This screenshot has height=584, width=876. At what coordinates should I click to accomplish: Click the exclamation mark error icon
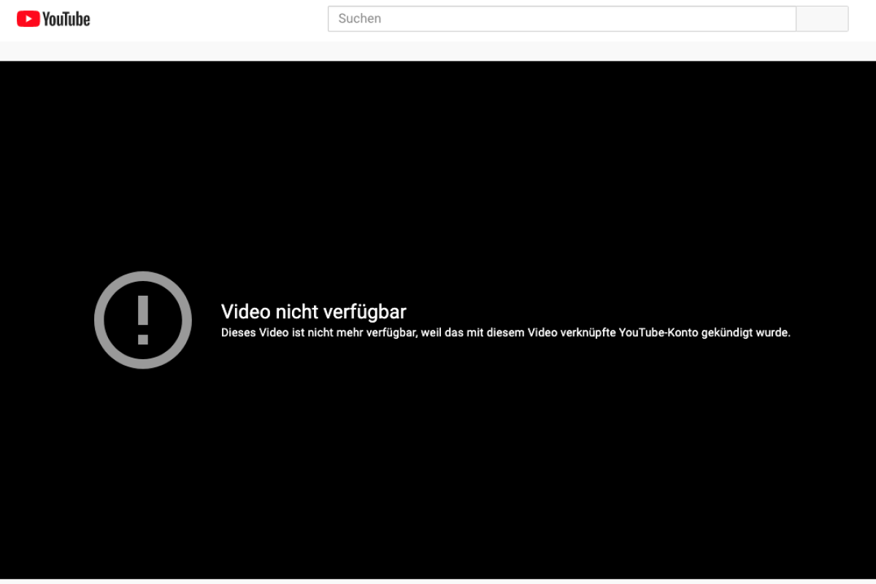tap(143, 320)
